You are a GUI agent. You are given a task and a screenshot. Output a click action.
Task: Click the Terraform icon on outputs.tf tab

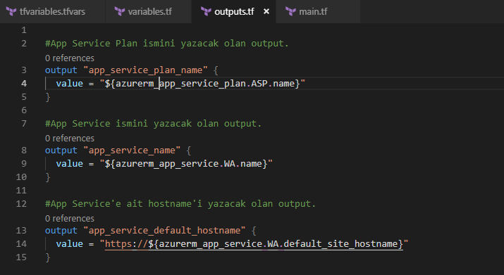206,12
